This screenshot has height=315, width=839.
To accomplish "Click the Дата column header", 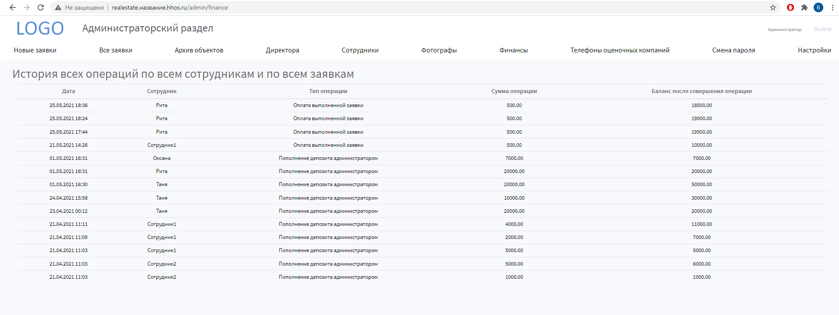I will (69, 91).
